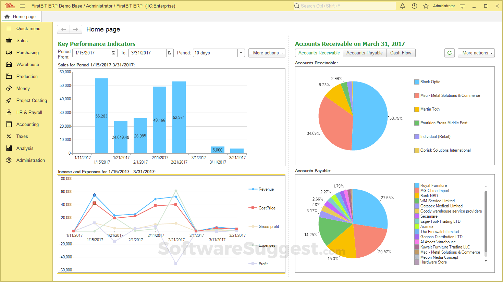The height and width of the screenshot is (282, 503).
Task: Click the CostPrice legend entry
Action: click(x=262, y=208)
